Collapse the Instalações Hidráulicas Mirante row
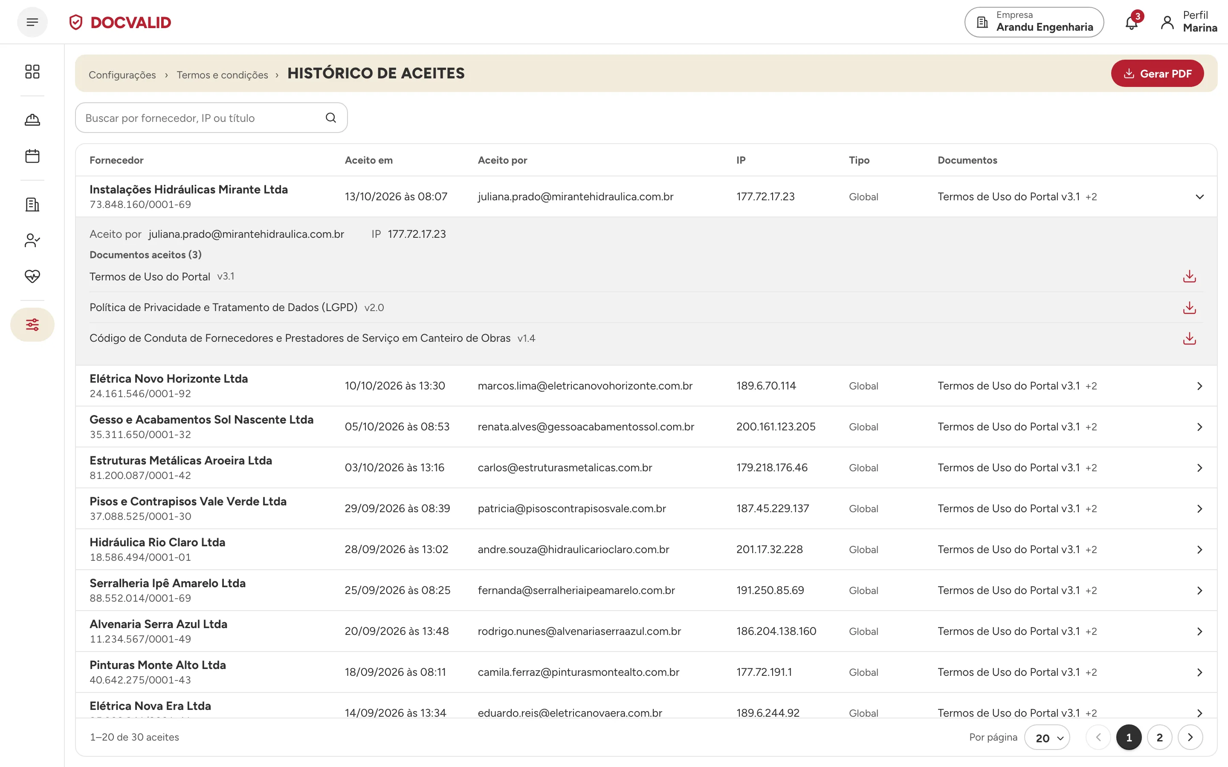1228x767 pixels. [x=1199, y=197]
